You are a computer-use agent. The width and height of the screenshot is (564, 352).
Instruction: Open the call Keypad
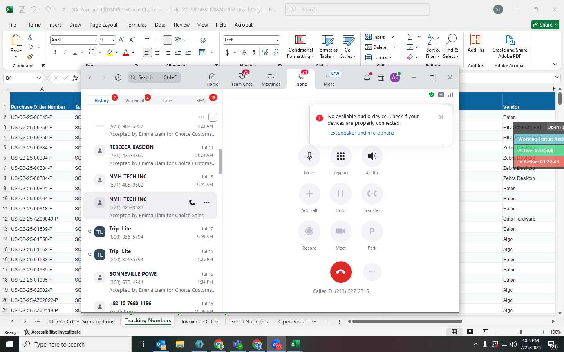[340, 156]
